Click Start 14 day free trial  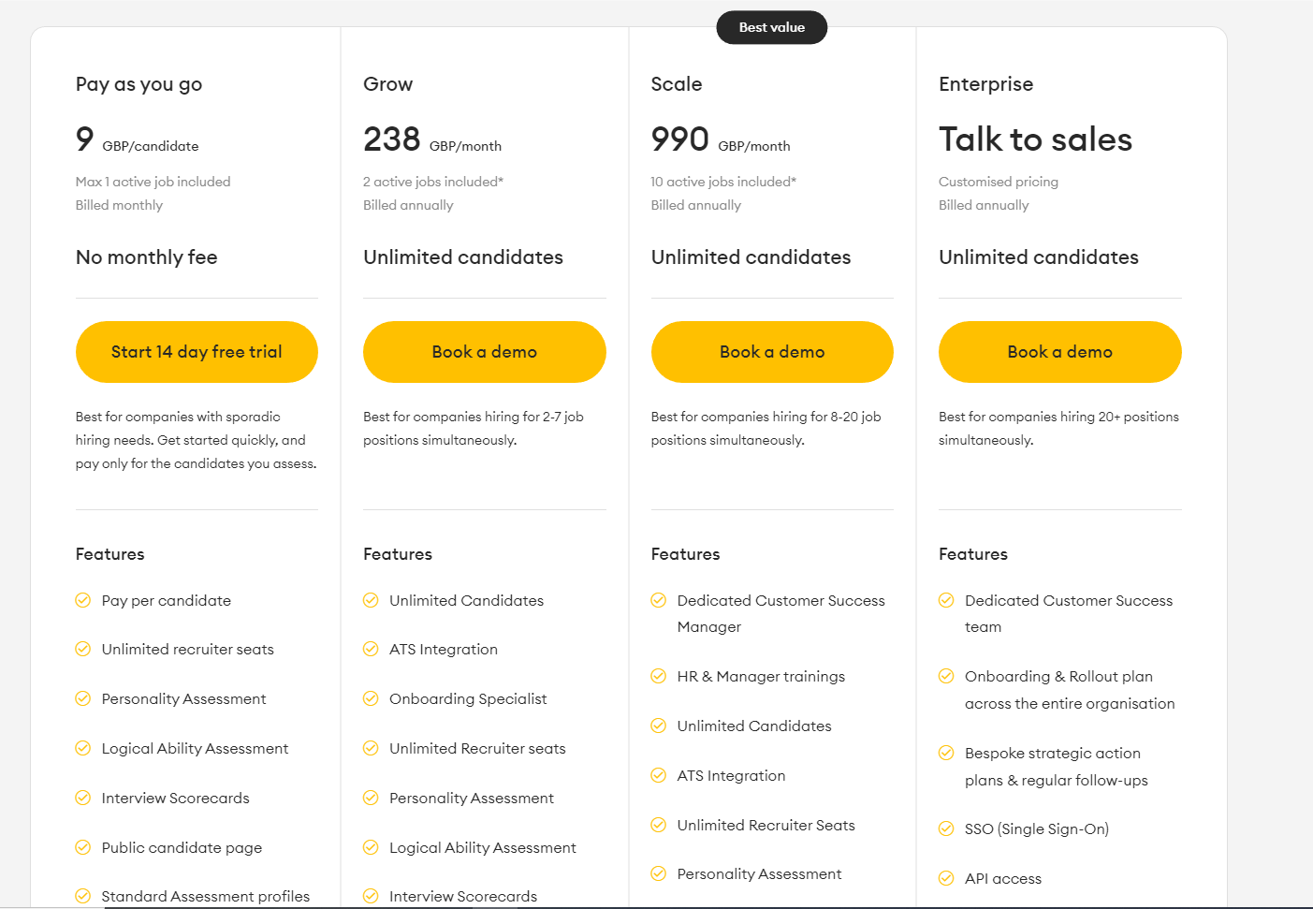(x=196, y=352)
